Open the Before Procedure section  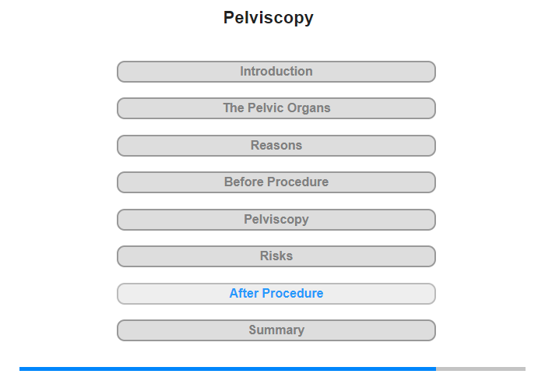click(x=276, y=182)
